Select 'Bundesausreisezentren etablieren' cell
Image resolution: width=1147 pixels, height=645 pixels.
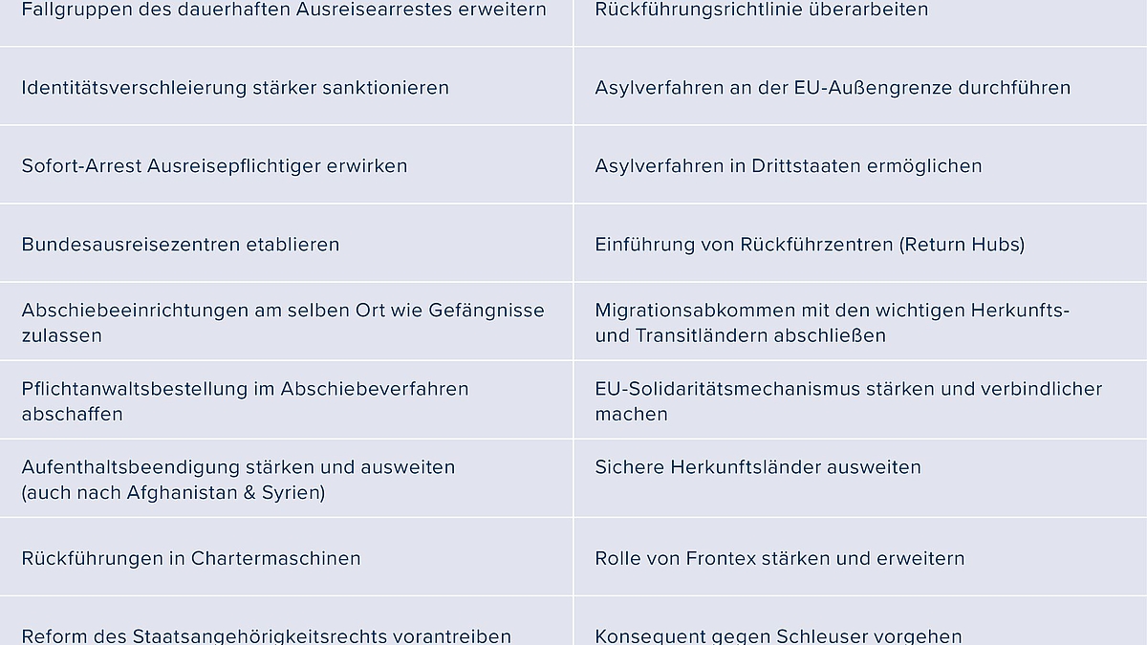[x=286, y=243]
